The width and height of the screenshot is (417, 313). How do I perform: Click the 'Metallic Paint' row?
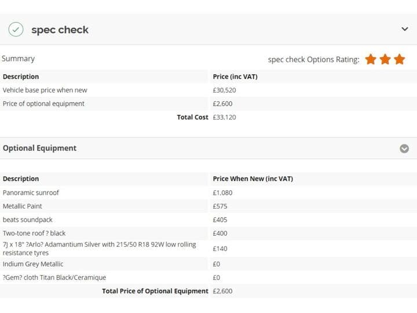(x=209, y=206)
